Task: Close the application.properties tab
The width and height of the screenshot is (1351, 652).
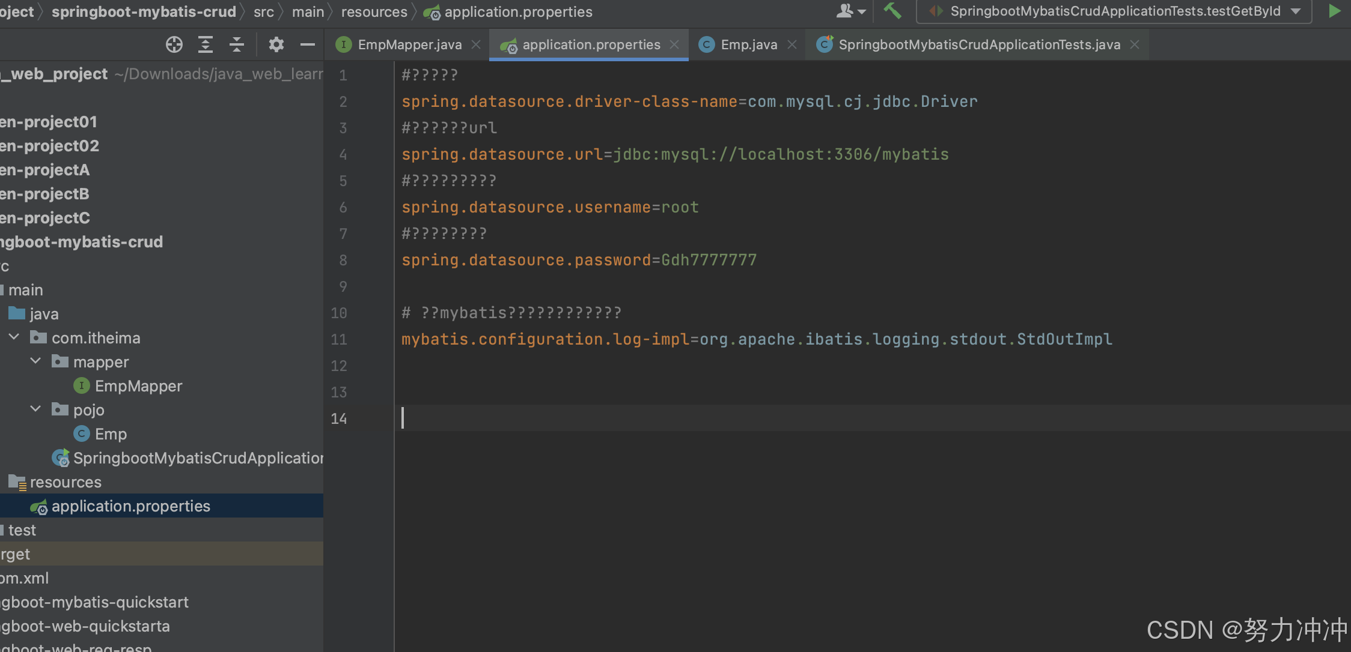Action: (x=674, y=44)
